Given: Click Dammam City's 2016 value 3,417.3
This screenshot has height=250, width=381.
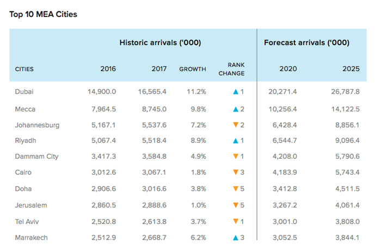Looking at the screenshot, I should (104, 157).
